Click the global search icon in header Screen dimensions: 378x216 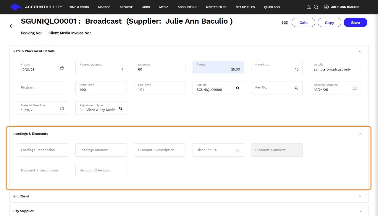coord(316,7)
